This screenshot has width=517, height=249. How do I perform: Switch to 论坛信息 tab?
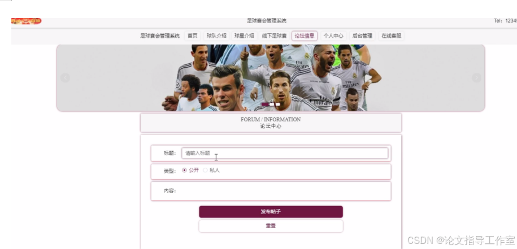[x=305, y=36]
